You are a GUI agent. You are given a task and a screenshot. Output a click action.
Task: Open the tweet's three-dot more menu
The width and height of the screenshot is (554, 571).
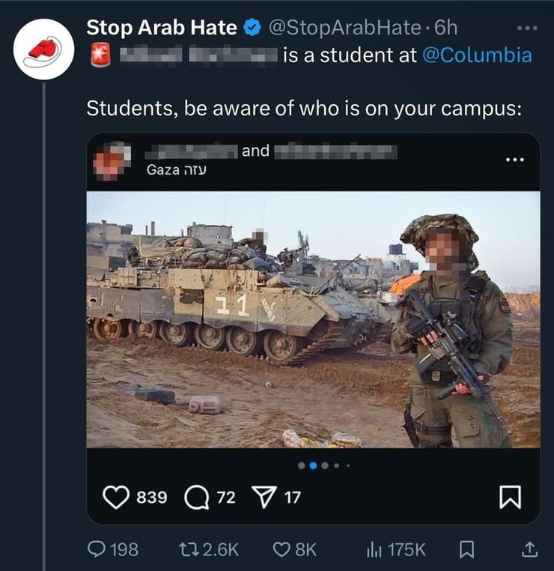click(x=528, y=28)
